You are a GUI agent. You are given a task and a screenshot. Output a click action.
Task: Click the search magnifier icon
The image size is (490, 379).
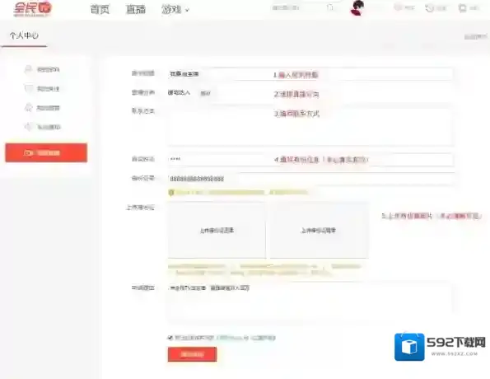tap(330, 7)
